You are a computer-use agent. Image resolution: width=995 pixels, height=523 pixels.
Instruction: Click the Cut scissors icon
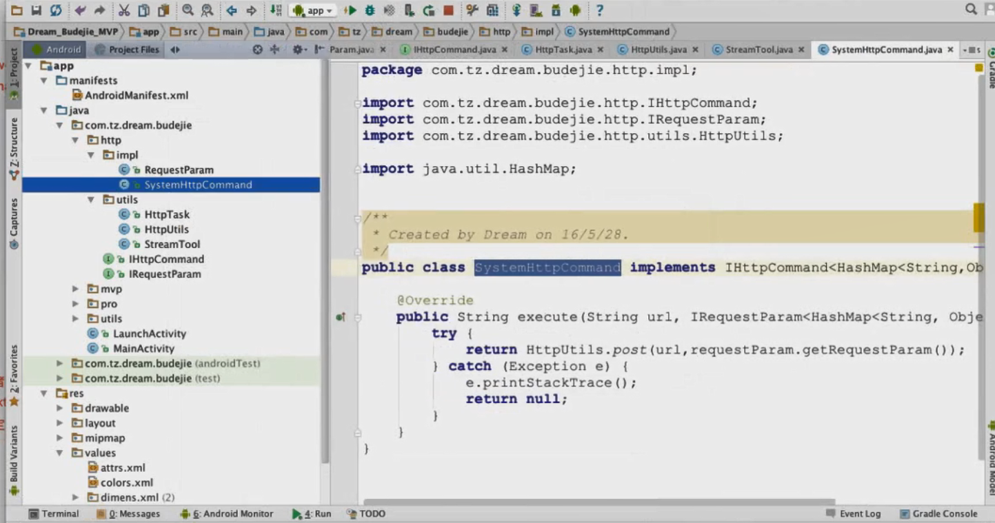(x=124, y=10)
